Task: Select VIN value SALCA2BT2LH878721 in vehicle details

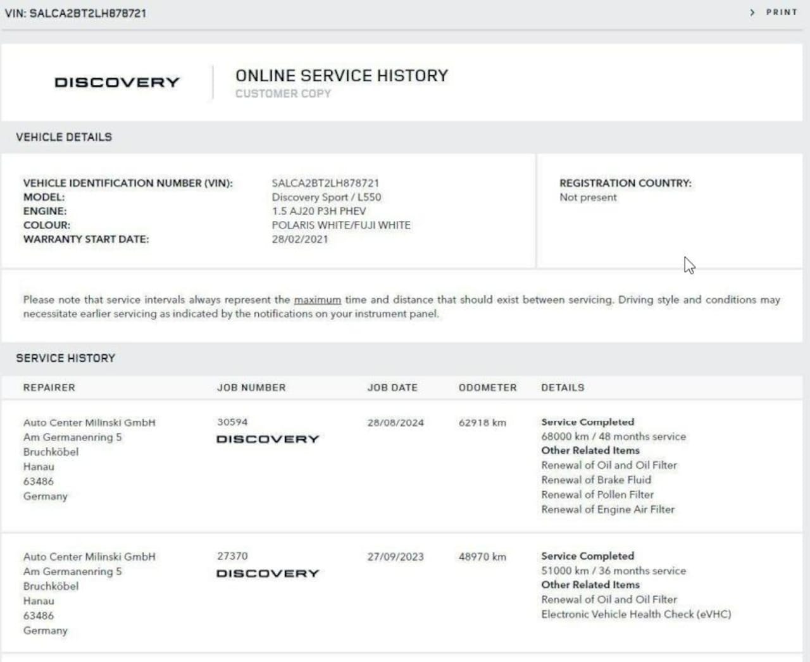Action: pos(325,183)
